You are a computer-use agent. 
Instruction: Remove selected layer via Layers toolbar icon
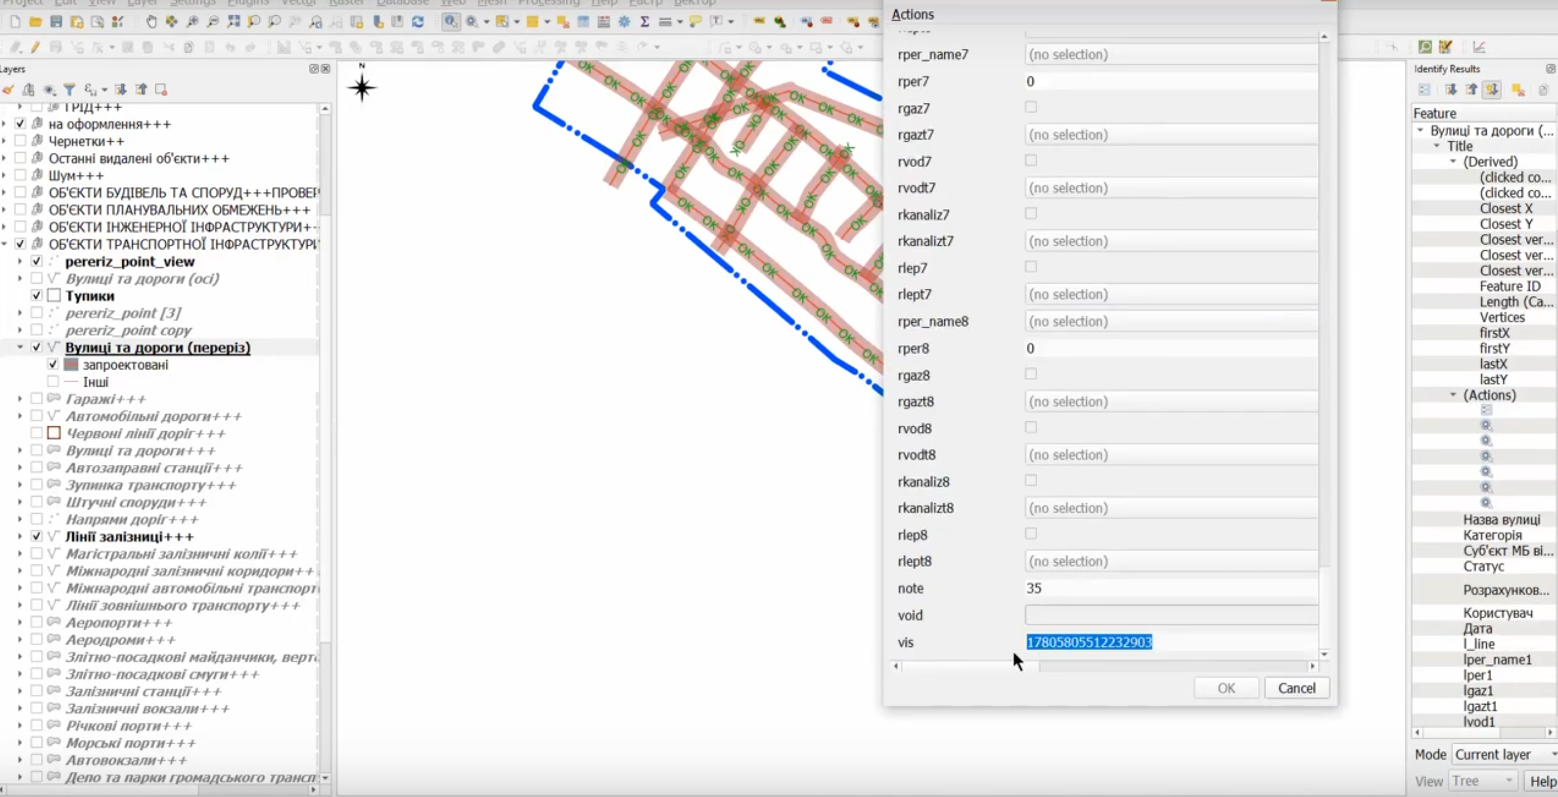161,90
